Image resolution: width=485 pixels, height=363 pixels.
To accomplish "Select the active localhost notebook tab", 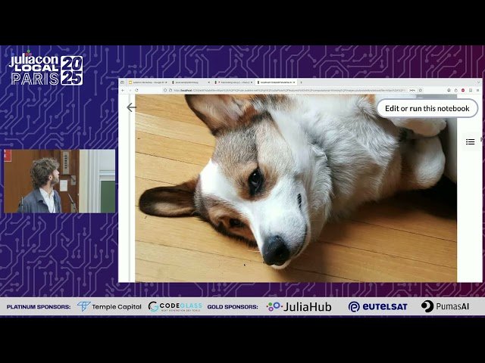I will pos(274,82).
